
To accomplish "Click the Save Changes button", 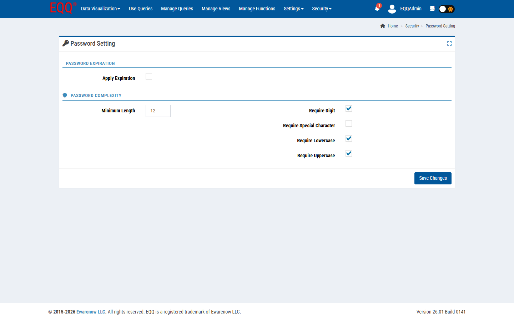I will [433, 178].
